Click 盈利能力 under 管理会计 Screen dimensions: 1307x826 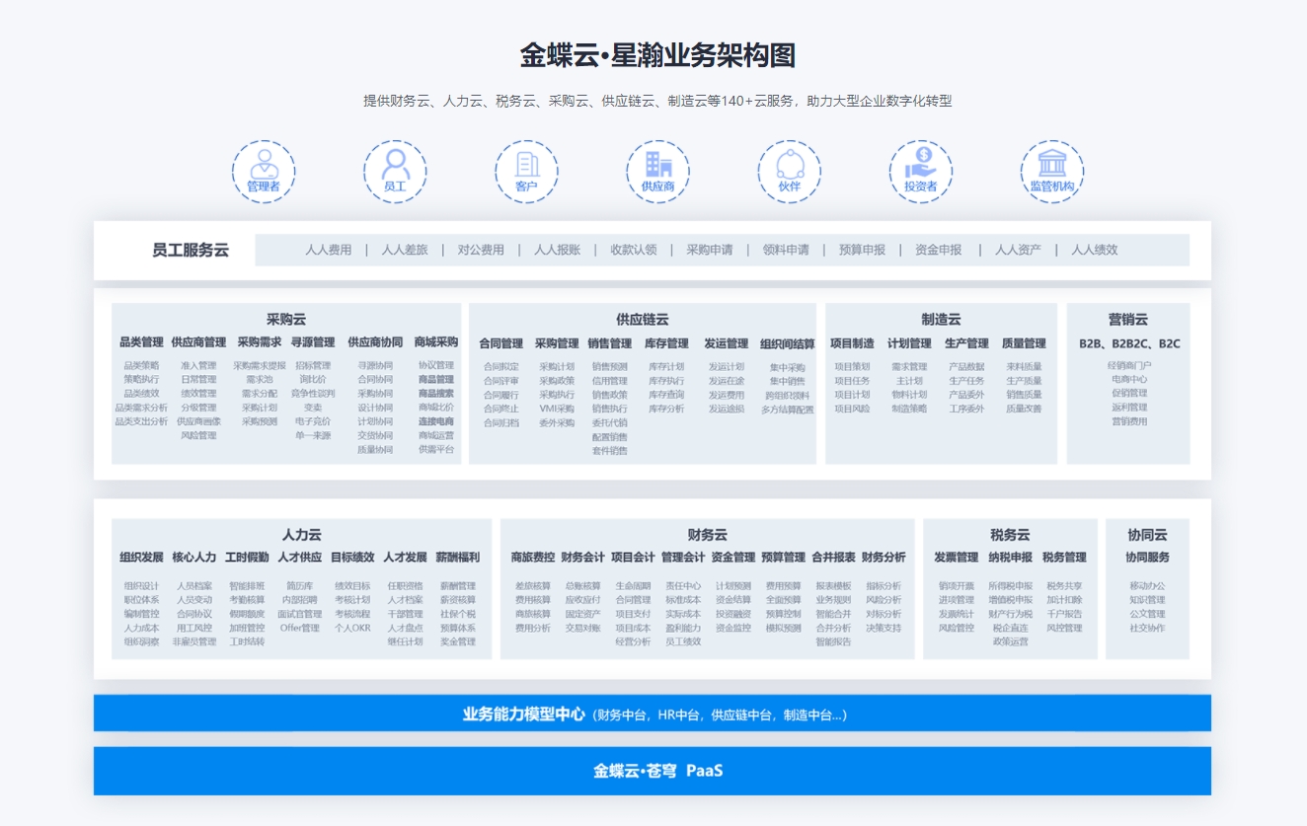pyautogui.click(x=683, y=627)
